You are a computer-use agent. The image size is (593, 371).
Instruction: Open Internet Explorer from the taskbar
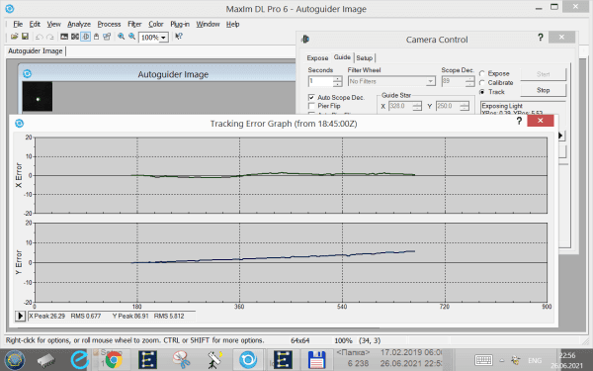(x=80, y=360)
